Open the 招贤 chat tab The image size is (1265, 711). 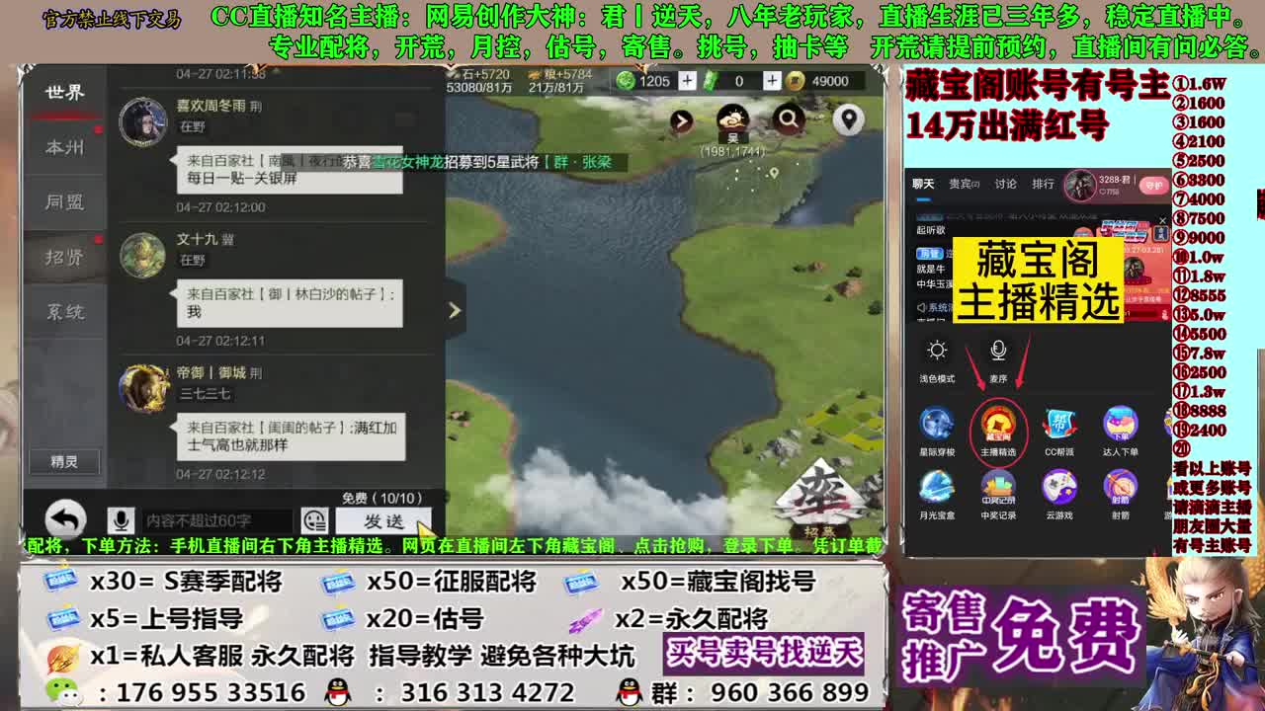point(64,257)
